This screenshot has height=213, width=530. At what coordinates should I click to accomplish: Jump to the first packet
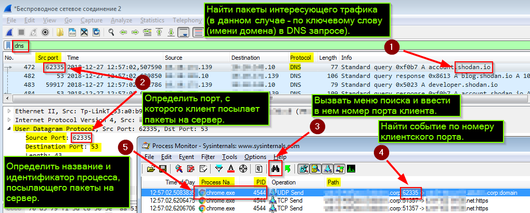pyautogui.click(x=159, y=32)
